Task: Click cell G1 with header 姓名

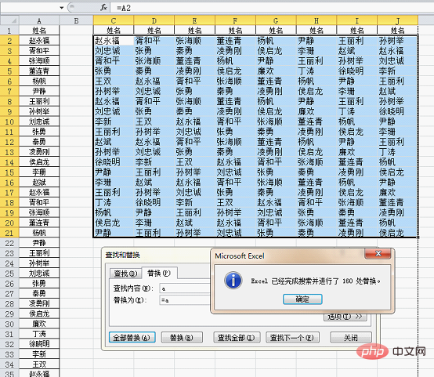Action: click(276, 31)
